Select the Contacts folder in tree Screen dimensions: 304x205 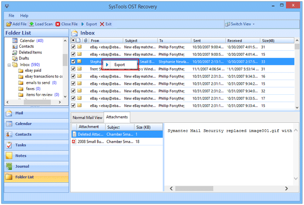(x=23, y=46)
